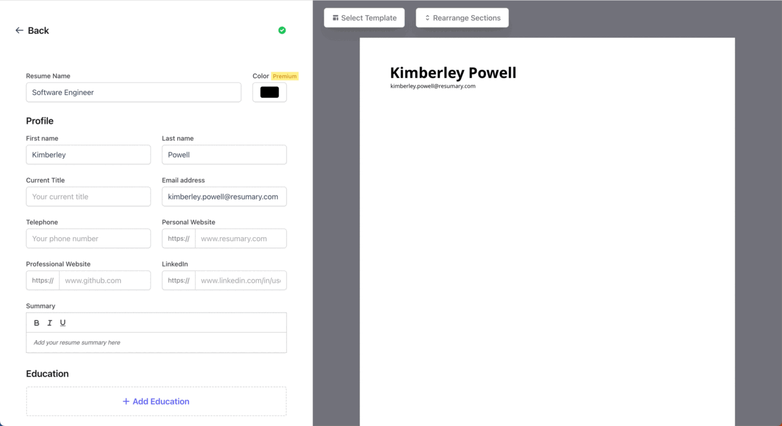Click the resume preview showing Kimberley Powell
The width and height of the screenshot is (782, 426).
tap(453, 73)
